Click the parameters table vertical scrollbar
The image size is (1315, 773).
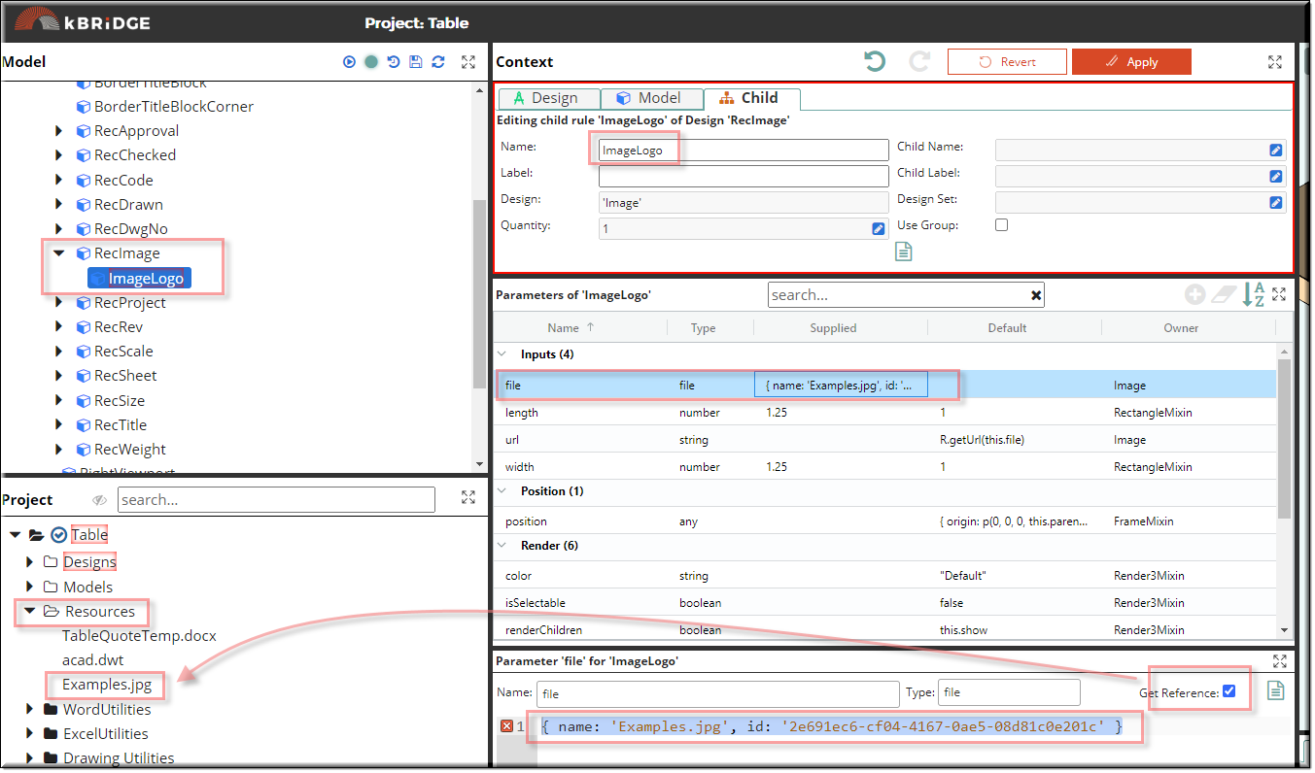point(1285,437)
